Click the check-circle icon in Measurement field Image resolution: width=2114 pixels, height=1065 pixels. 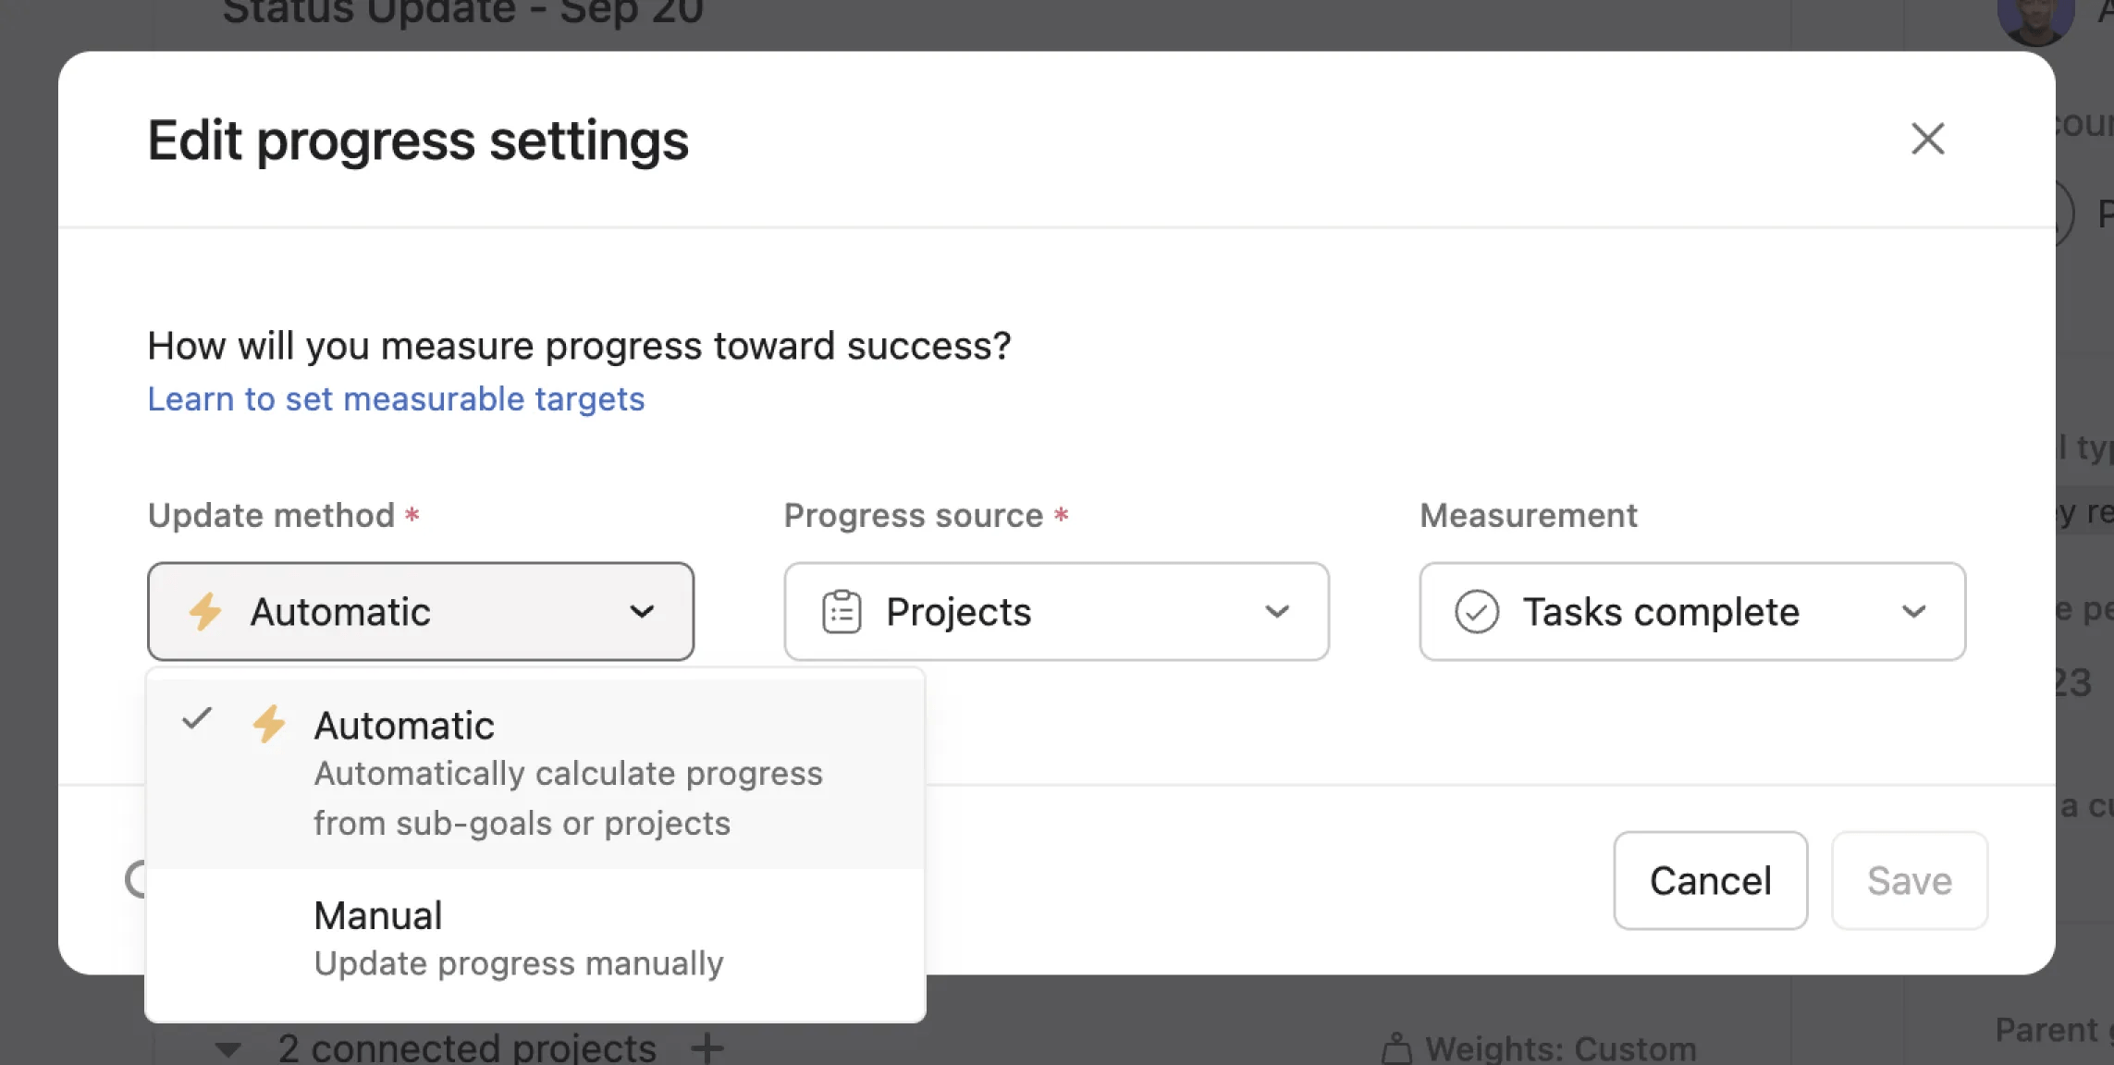[1477, 612]
